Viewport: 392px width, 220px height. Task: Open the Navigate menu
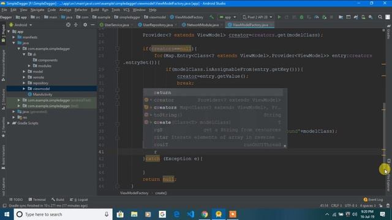pyautogui.click(x=37, y=10)
